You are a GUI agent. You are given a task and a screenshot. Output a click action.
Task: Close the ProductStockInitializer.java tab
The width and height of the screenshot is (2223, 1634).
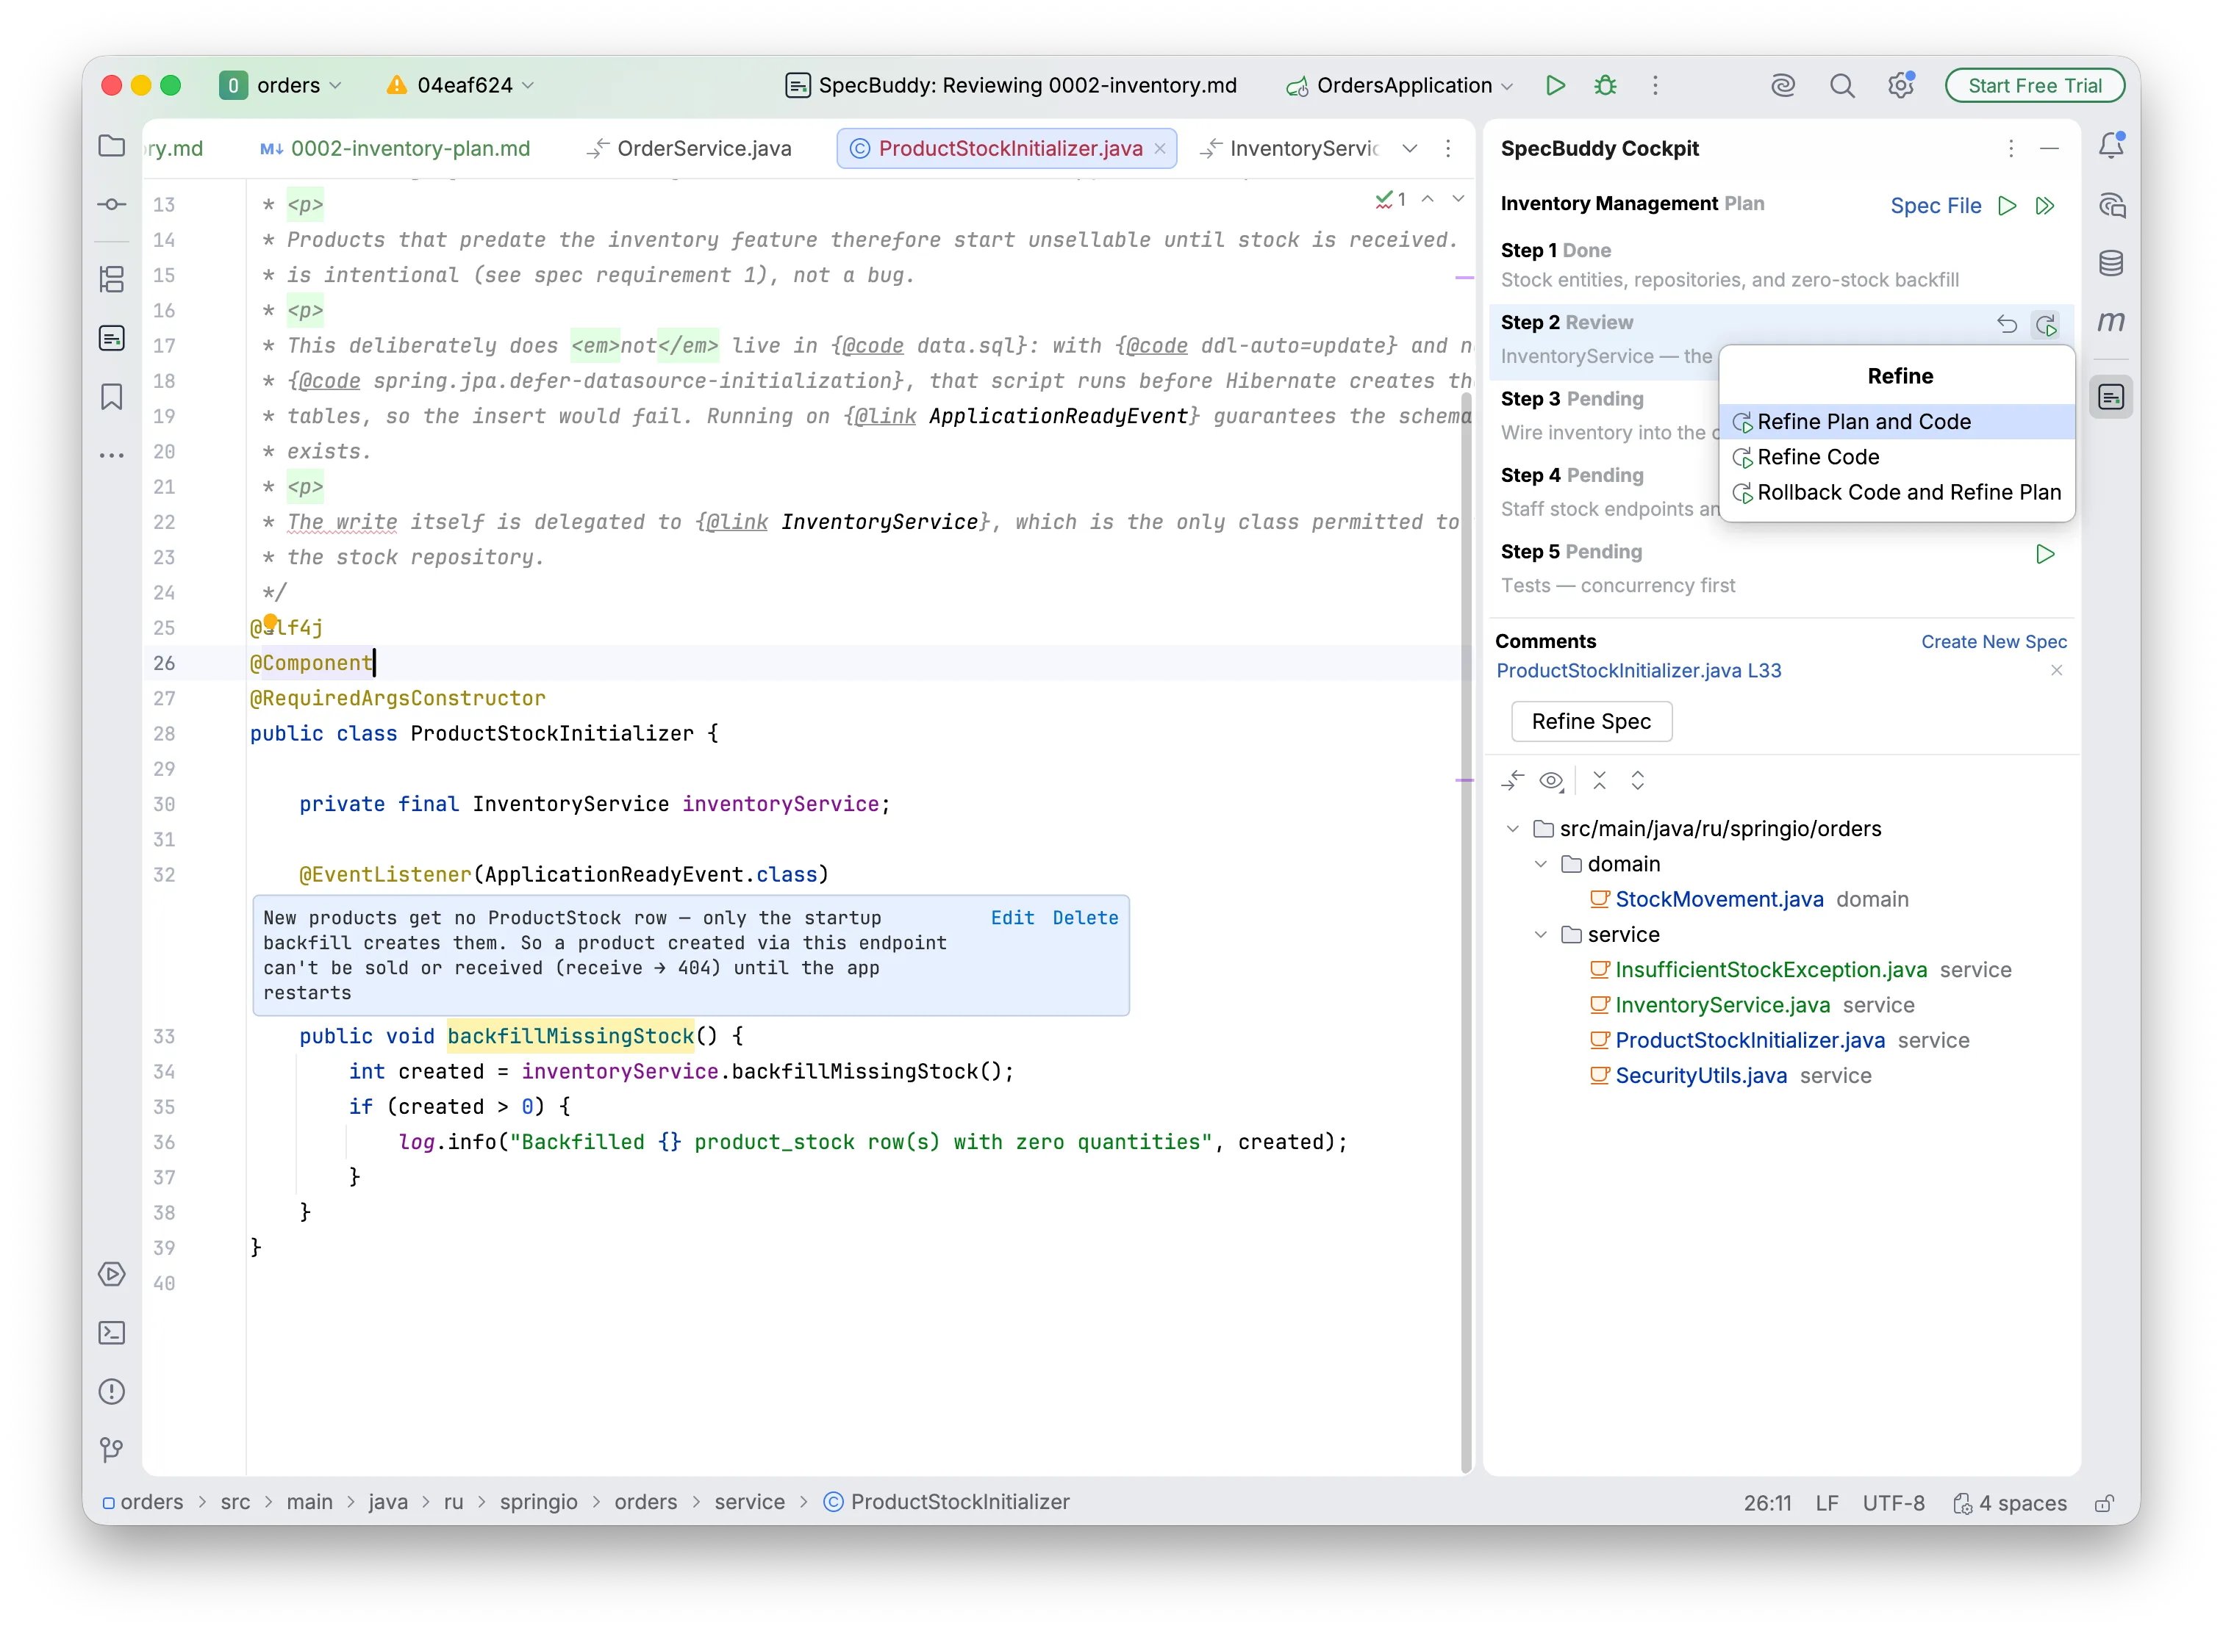[1160, 148]
